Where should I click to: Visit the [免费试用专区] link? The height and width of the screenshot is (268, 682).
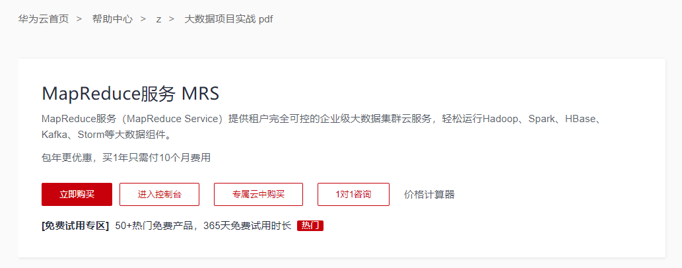[75, 226]
